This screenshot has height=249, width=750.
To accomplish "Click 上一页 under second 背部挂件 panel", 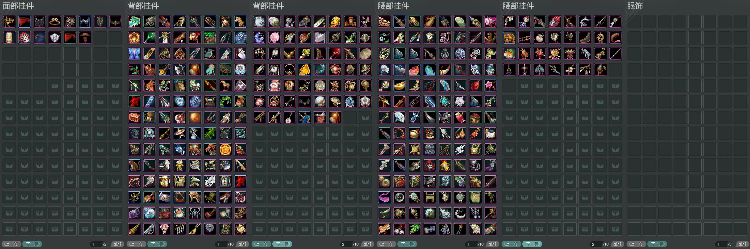I will tap(261, 244).
